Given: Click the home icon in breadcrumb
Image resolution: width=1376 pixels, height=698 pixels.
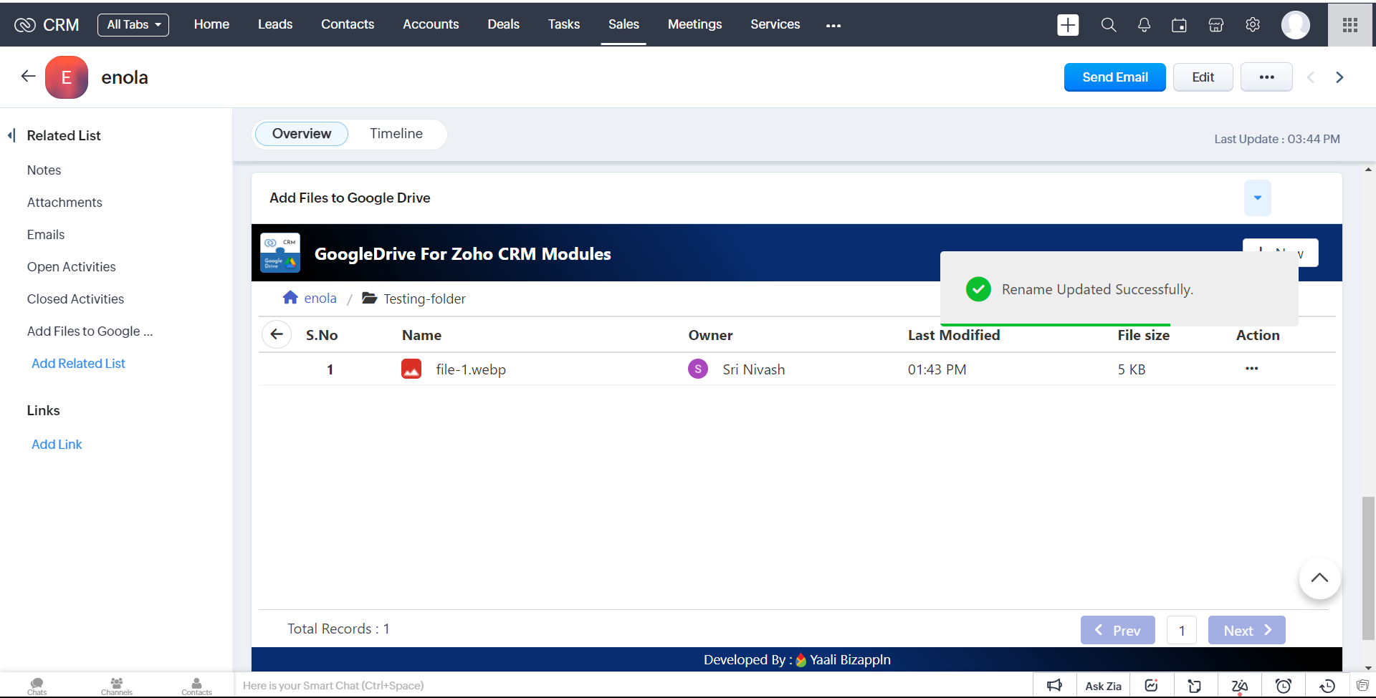Looking at the screenshot, I should pyautogui.click(x=290, y=298).
